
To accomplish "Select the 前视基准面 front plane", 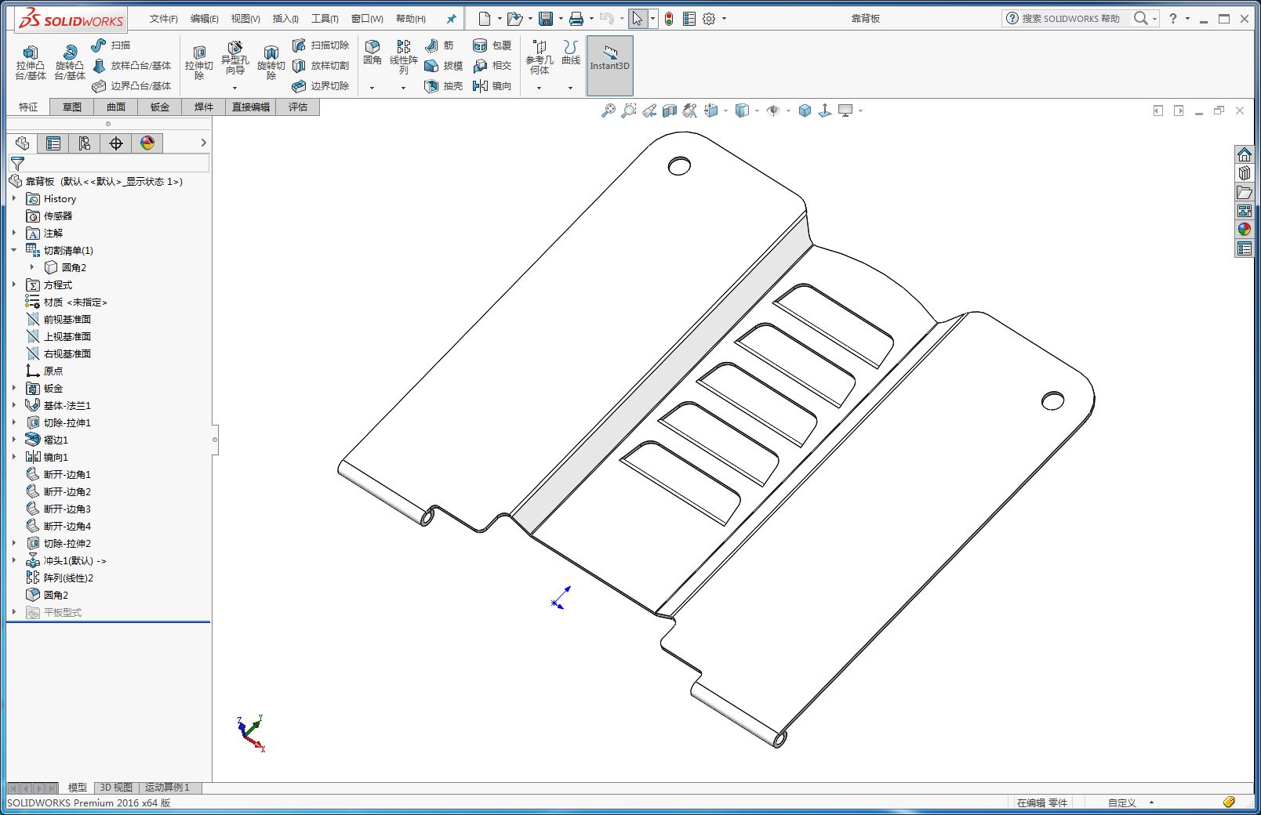I will (59, 320).
